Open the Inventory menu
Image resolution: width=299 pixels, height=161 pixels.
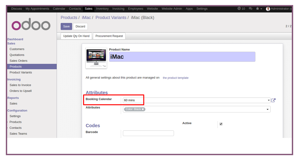(x=102, y=8)
